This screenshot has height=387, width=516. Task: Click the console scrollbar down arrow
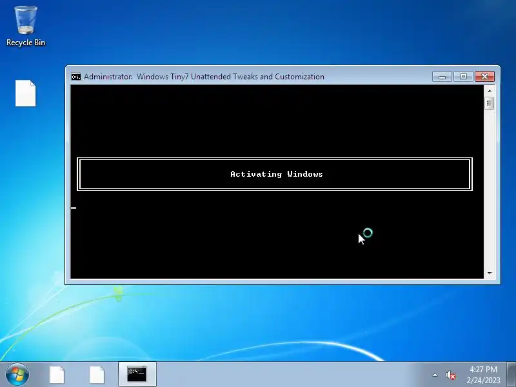[490, 273]
